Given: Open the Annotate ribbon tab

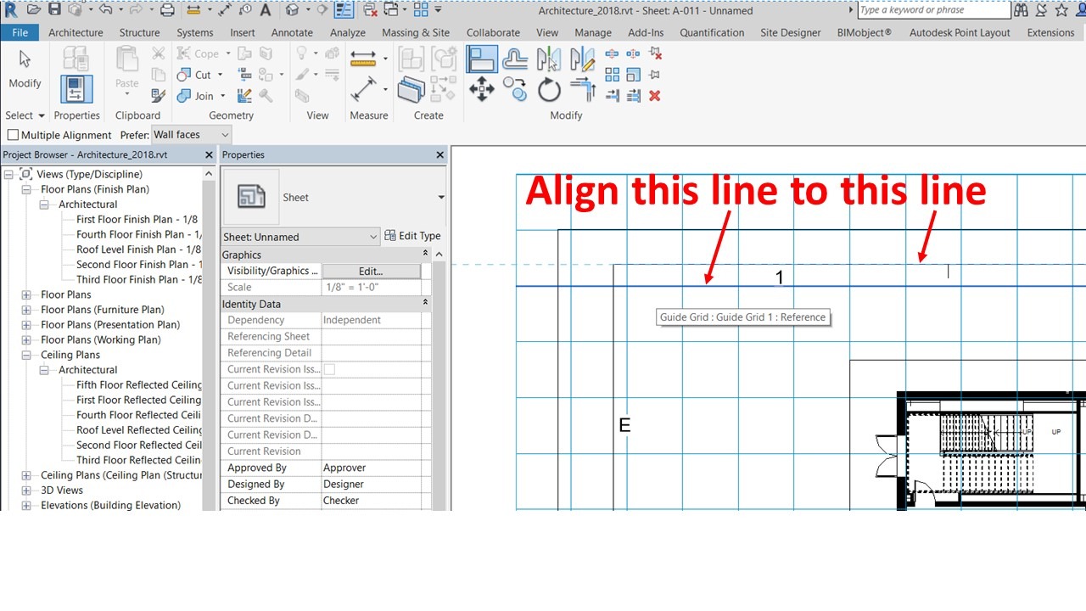Looking at the screenshot, I should [x=292, y=32].
